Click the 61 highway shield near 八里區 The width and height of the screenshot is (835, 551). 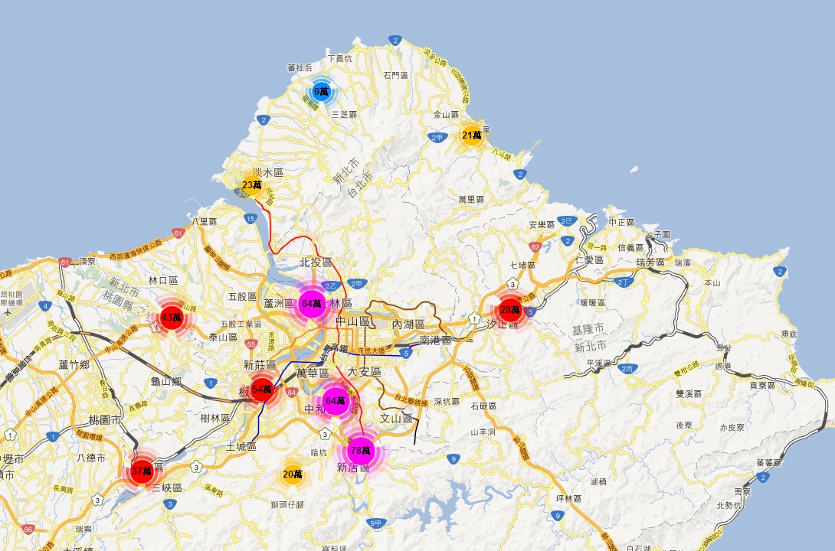(178, 233)
